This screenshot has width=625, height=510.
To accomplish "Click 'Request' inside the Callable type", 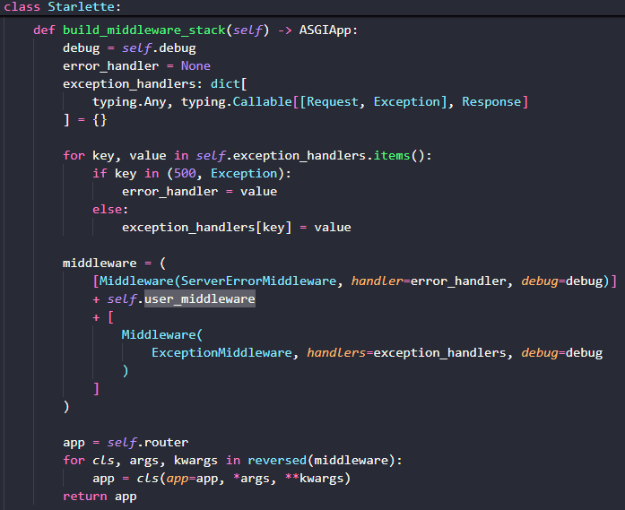I will click(x=333, y=101).
